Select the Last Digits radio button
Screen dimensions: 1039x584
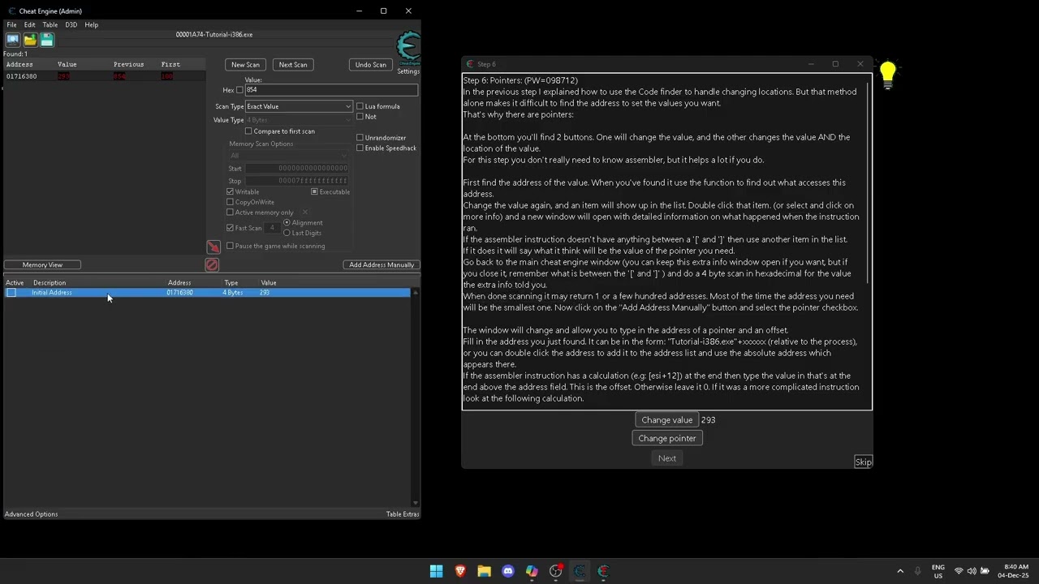point(287,233)
